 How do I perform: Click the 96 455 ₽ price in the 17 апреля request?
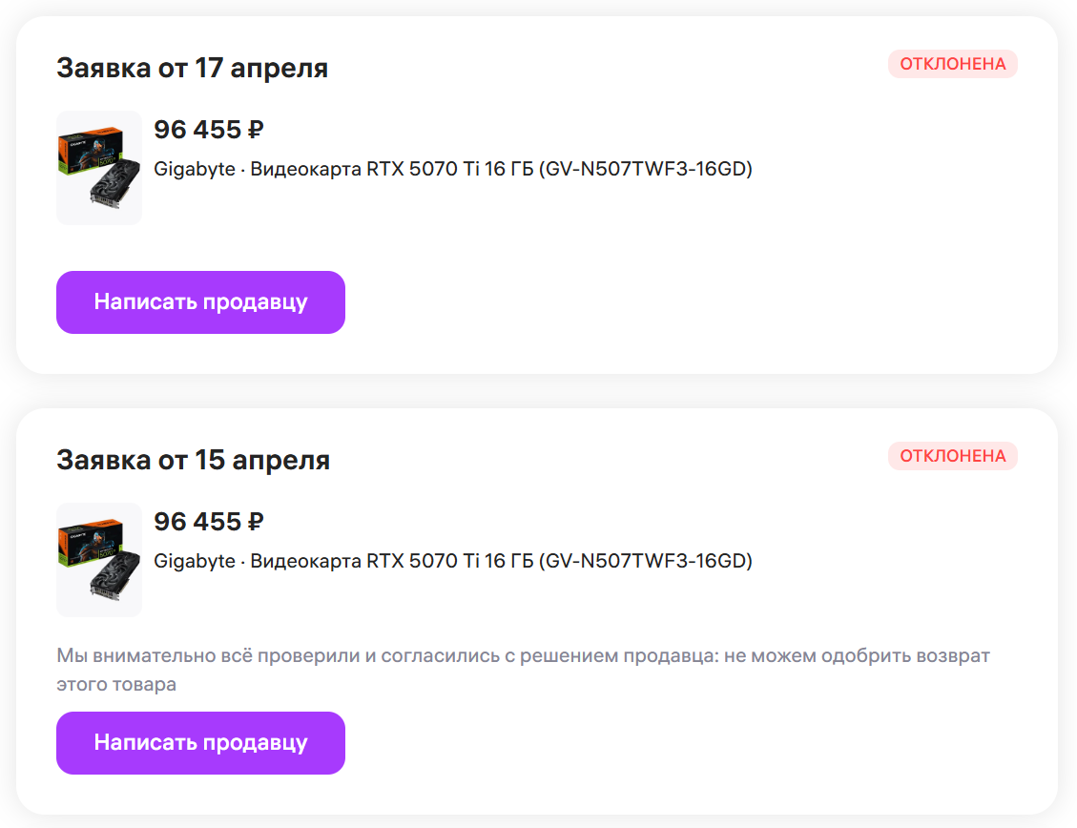point(208,130)
